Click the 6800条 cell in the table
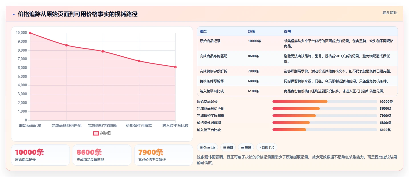The width and height of the screenshot is (409, 177). point(254,81)
